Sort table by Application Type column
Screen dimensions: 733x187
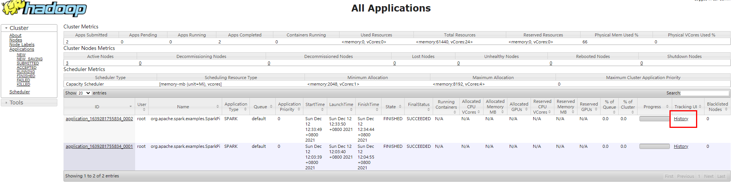point(236,107)
